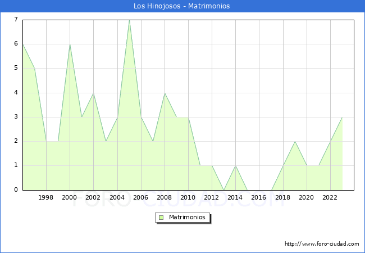Click the 5 value on the y-axis
Image resolution: width=365 pixels, height=253 pixels.
point(16,68)
